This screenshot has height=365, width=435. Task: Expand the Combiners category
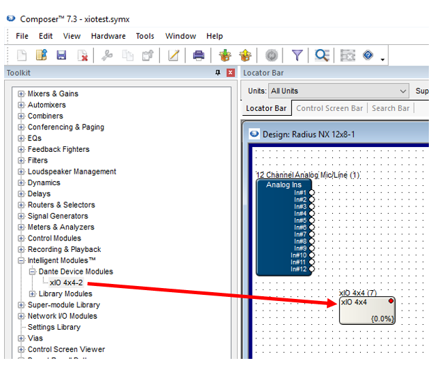pos(21,116)
